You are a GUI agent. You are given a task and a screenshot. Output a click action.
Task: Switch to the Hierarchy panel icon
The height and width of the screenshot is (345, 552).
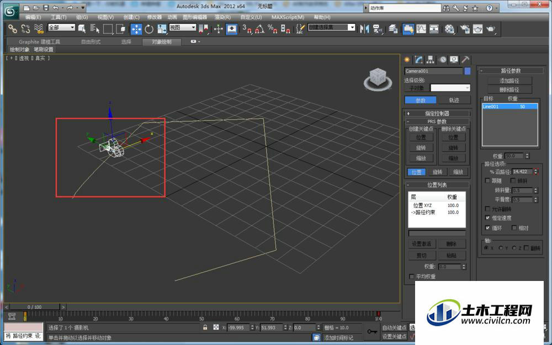coord(430,60)
